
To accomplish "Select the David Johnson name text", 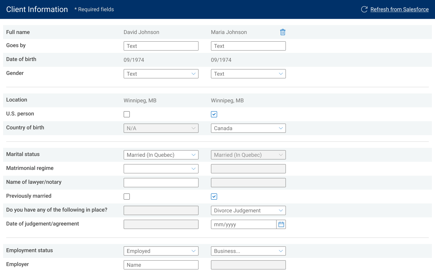I will click(141, 32).
